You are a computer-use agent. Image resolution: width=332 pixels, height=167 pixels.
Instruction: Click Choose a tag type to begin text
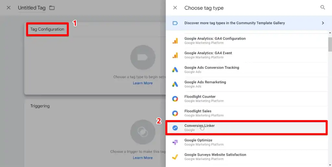tap(139, 77)
